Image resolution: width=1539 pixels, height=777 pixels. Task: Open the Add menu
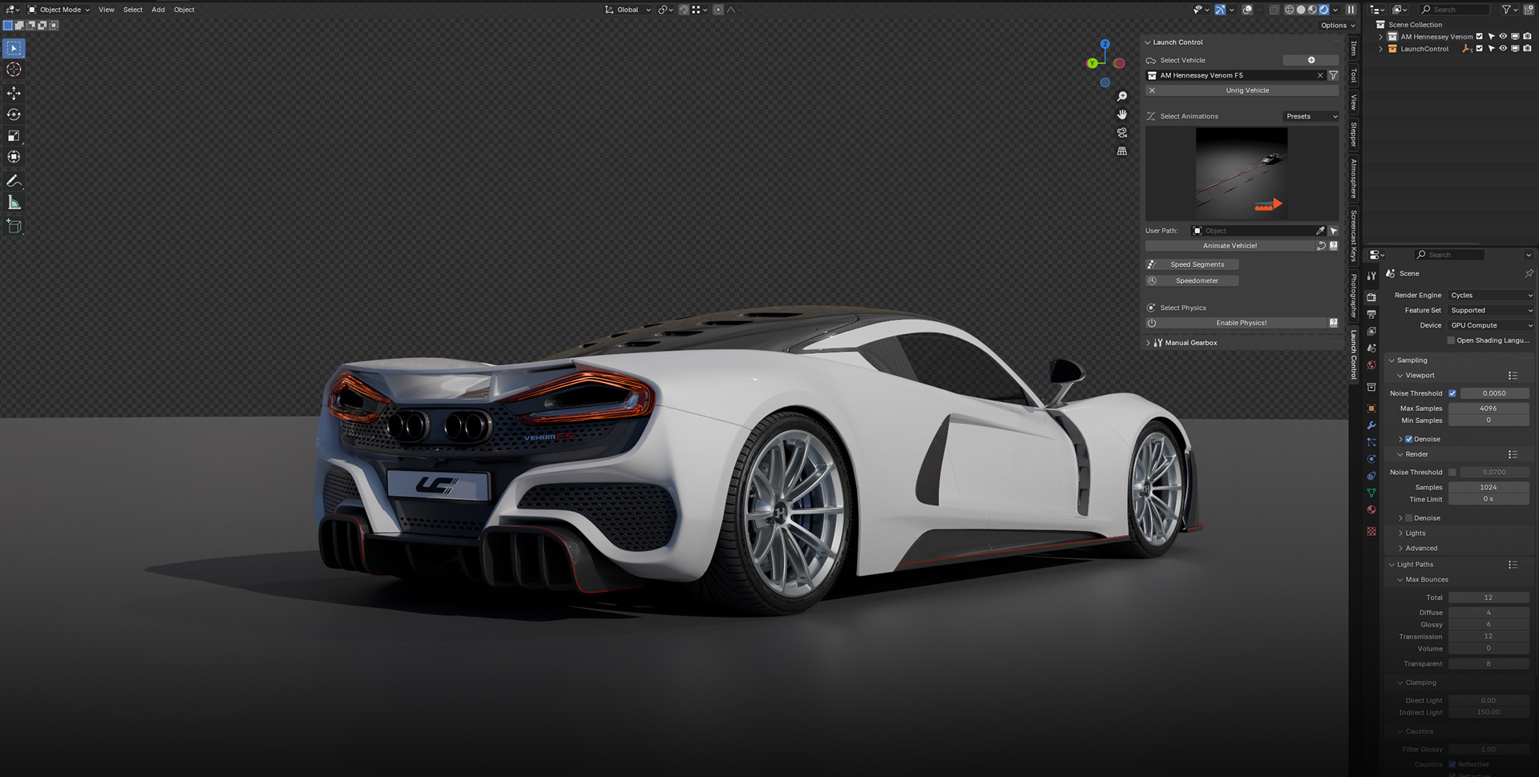158,10
